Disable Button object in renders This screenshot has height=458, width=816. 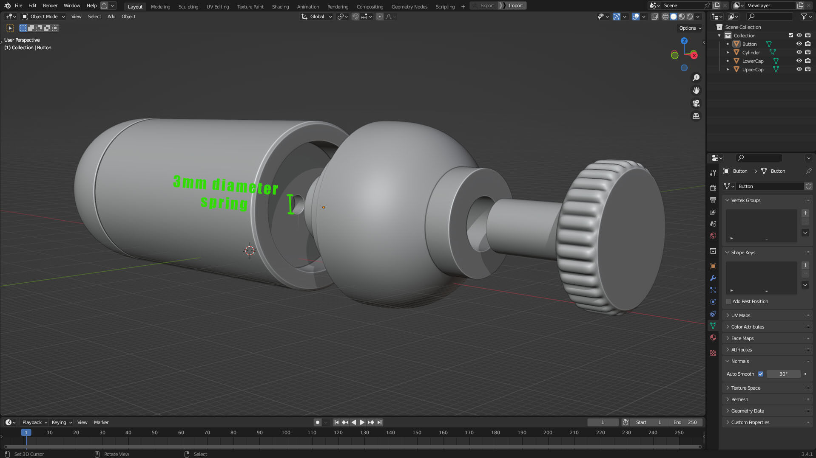pyautogui.click(x=807, y=44)
